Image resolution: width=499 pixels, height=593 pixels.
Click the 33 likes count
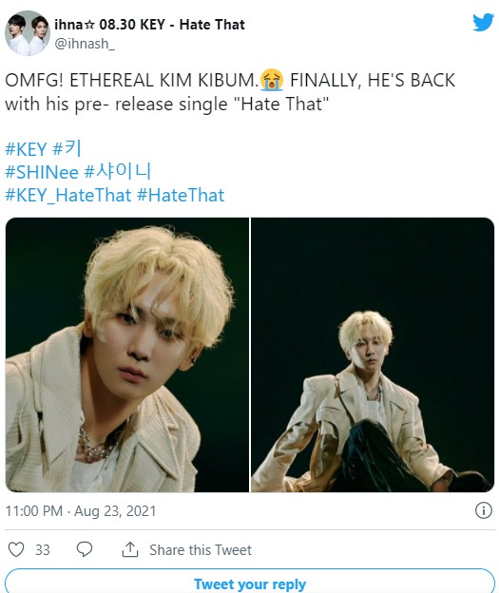point(43,550)
